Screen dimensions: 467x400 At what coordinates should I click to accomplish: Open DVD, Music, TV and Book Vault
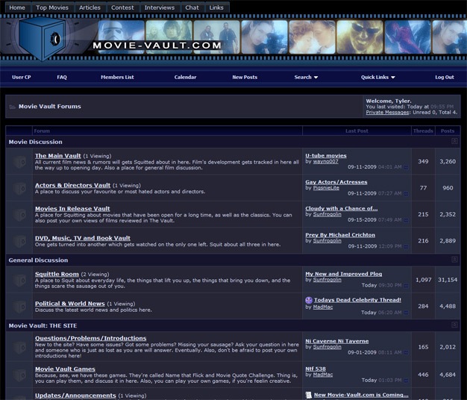tap(83, 238)
